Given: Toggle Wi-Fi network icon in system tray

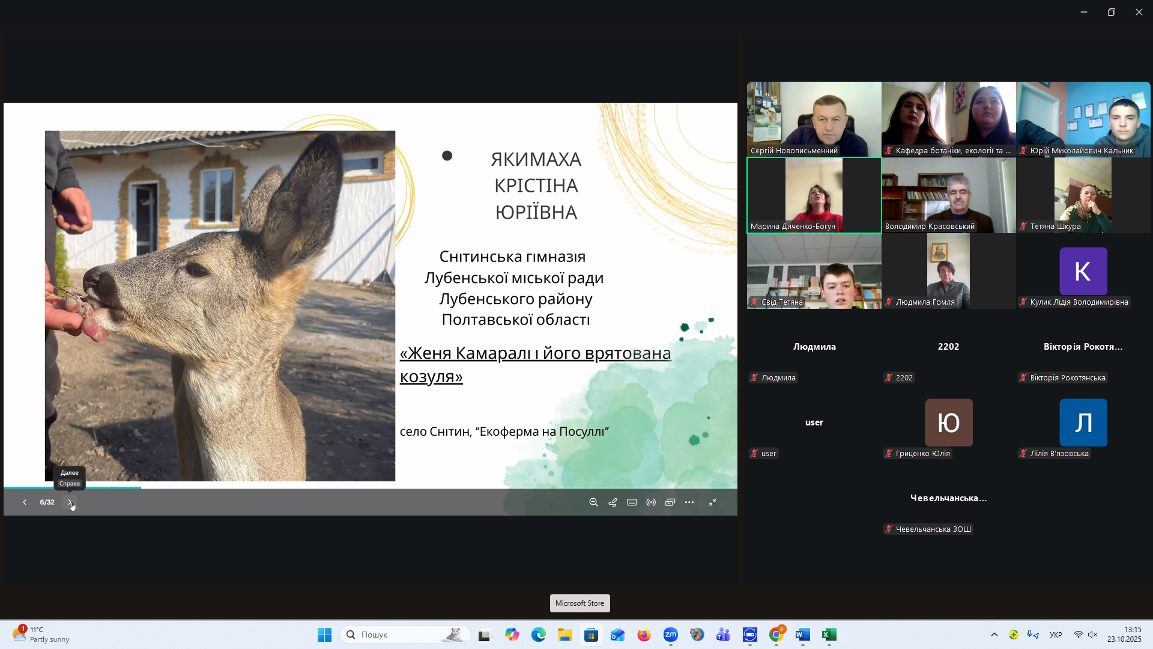Looking at the screenshot, I should pos(1079,635).
